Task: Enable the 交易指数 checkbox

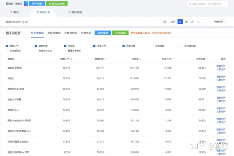Action: click(152, 46)
